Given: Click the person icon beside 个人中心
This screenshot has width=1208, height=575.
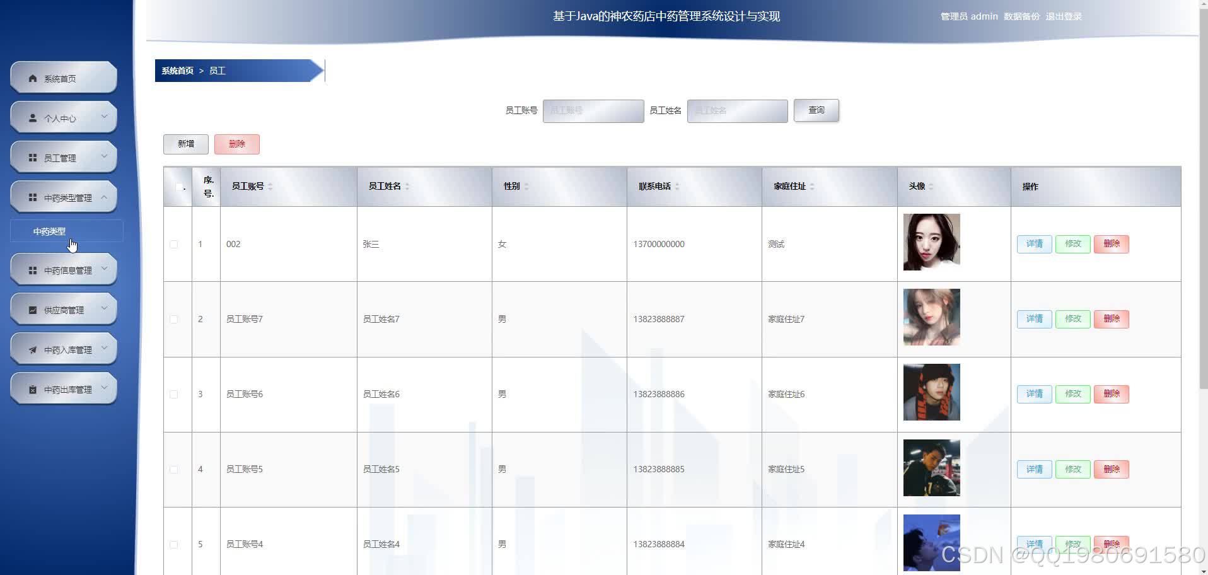Looking at the screenshot, I should point(33,118).
